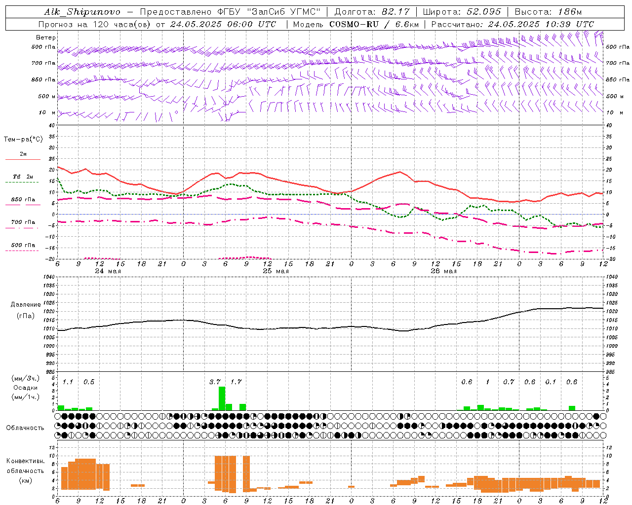The width and height of the screenshot is (632, 505).
Task: Click the Ветер wind panel label
Action: [46, 37]
